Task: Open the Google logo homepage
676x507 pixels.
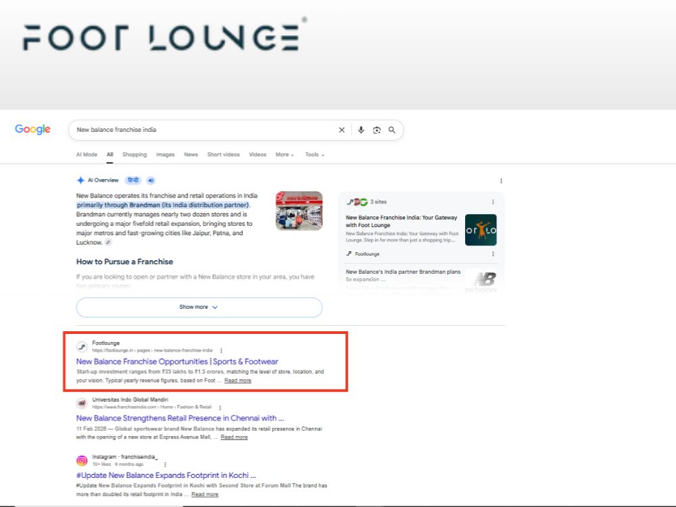Action: [x=32, y=129]
